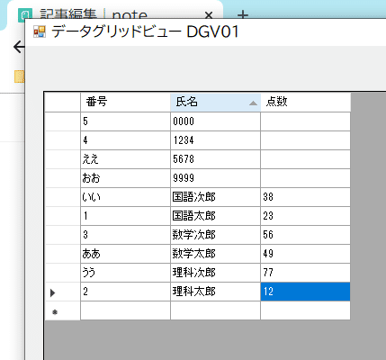Click the new-row asterisk row header

pyautogui.click(x=62, y=310)
